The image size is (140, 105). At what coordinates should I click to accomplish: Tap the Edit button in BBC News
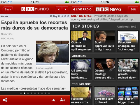pos(133,9)
